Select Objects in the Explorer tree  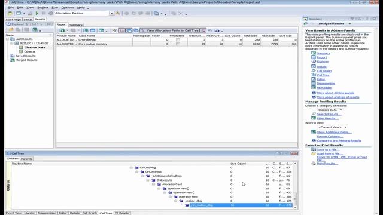pyautogui.click(x=30, y=52)
